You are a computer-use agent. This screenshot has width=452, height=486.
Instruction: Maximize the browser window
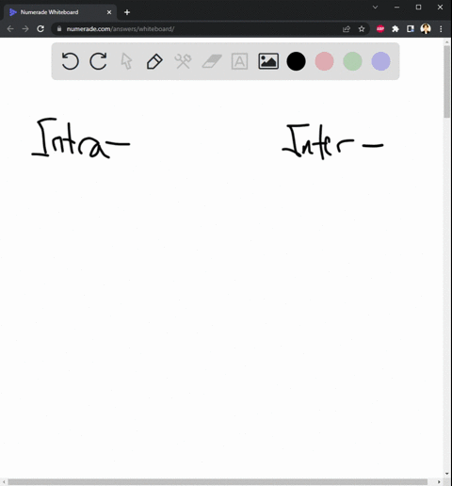pyautogui.click(x=418, y=7)
